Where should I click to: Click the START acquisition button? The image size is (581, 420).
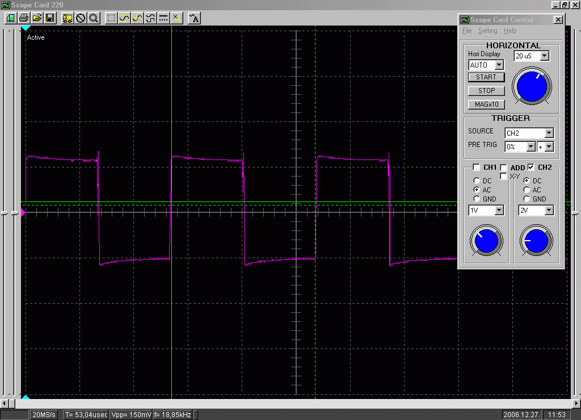click(486, 77)
